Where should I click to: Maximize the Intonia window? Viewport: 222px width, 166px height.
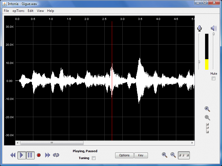(205, 3)
